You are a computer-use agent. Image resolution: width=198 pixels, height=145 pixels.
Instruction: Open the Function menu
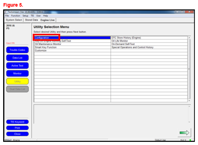16,16
